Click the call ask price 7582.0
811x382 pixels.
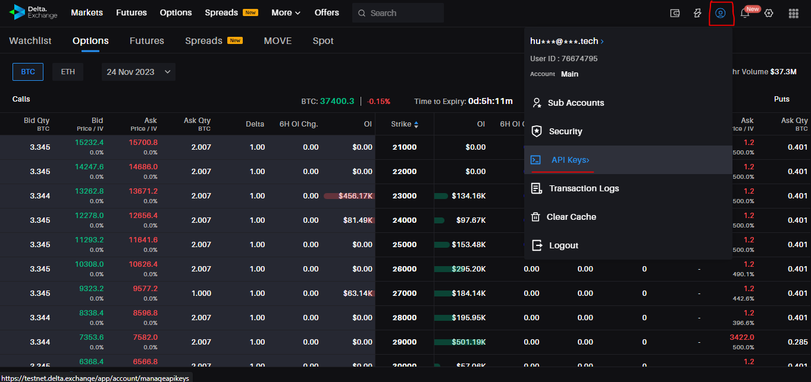[145, 337]
